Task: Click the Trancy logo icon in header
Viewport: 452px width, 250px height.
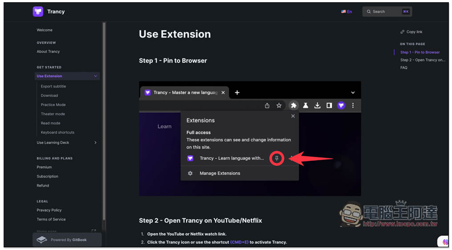Action: click(x=38, y=12)
